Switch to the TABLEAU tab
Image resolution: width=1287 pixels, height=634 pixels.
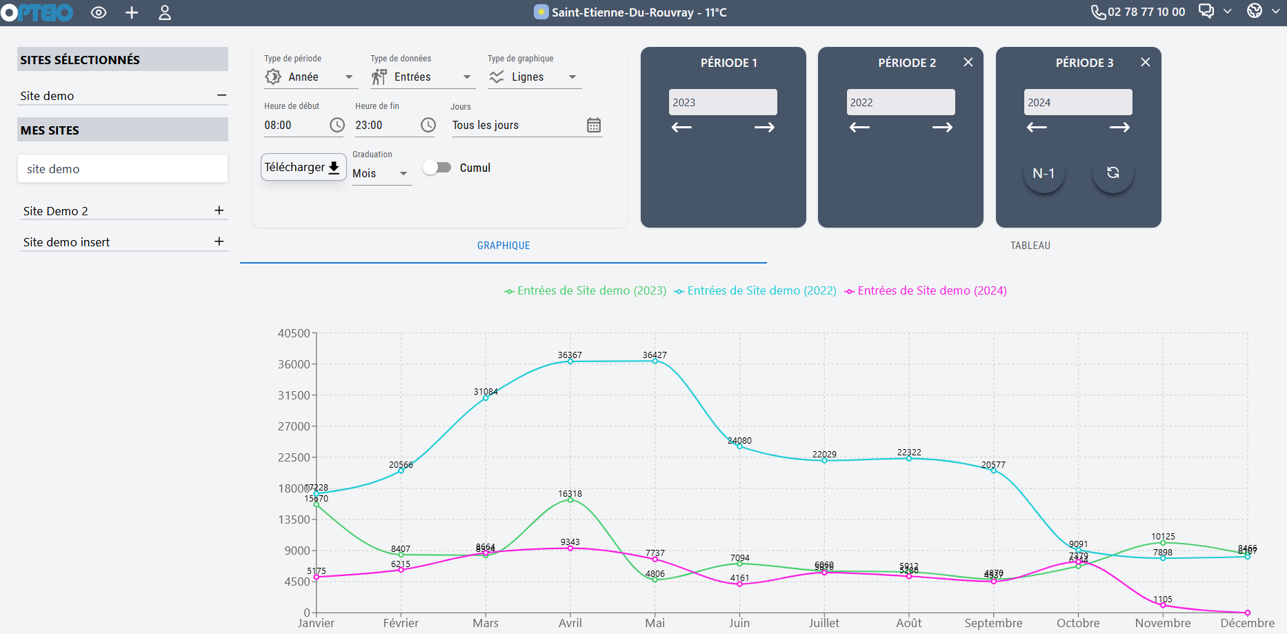(x=1030, y=246)
